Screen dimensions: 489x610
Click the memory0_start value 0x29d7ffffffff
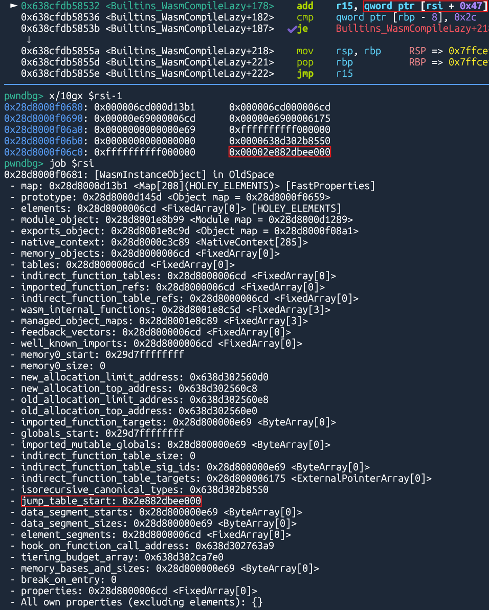click(x=144, y=355)
